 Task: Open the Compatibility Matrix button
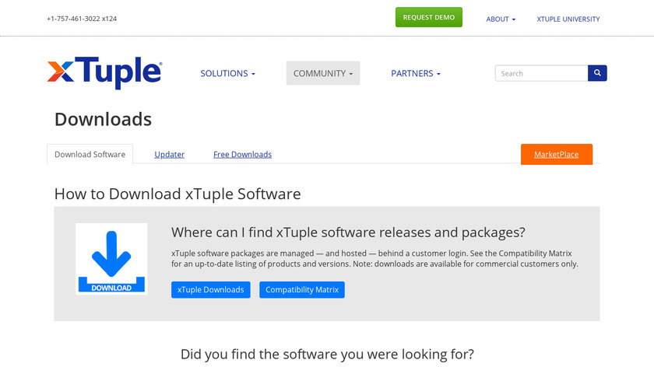(302, 290)
